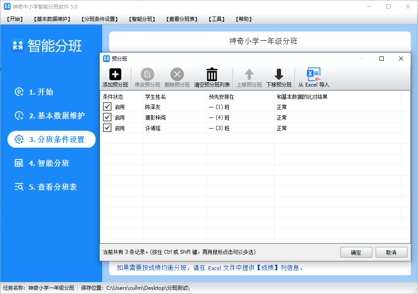This screenshot has height=294, width=418.
Task: Click the 上移预分班 up arrow icon
Action: [x=249, y=74]
